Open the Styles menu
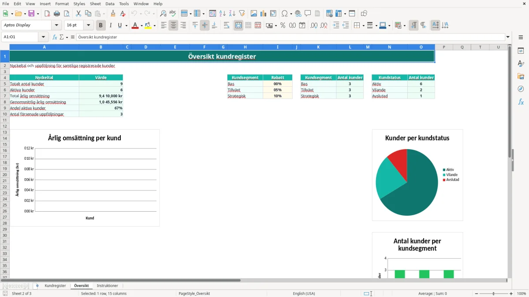Viewport: 529px width, 297px height. [79, 4]
